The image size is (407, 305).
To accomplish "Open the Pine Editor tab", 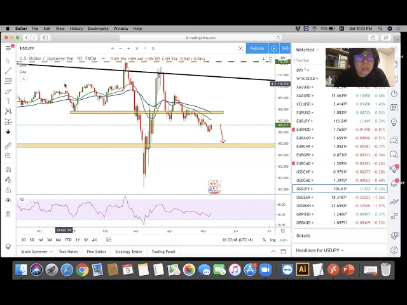I will 97,252.
